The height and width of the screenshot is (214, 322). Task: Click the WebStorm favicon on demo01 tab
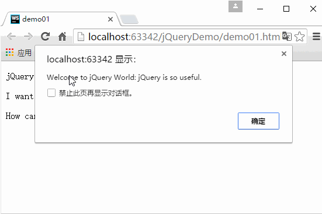pyautogui.click(x=15, y=19)
